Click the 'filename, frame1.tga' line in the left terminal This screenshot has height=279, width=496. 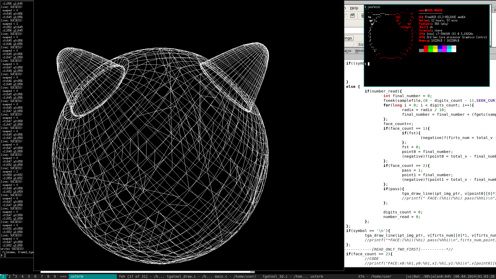click(x=18, y=252)
